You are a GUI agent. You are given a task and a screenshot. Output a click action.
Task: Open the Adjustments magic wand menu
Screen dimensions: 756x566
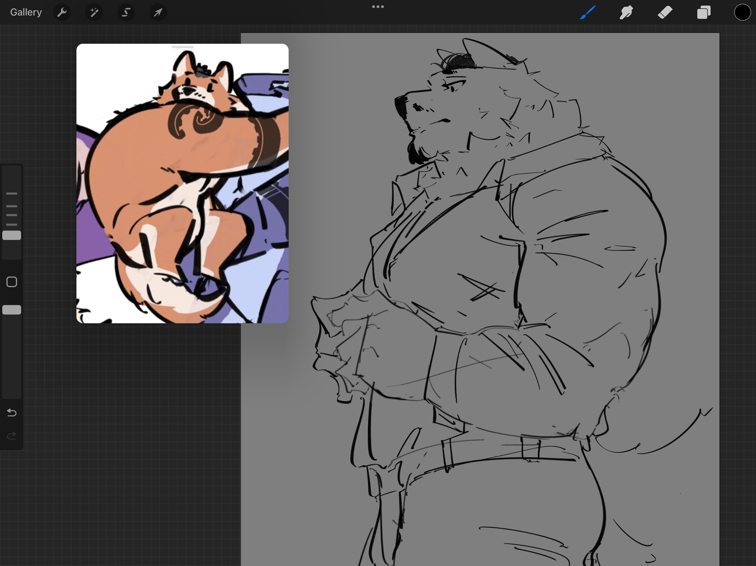(94, 12)
